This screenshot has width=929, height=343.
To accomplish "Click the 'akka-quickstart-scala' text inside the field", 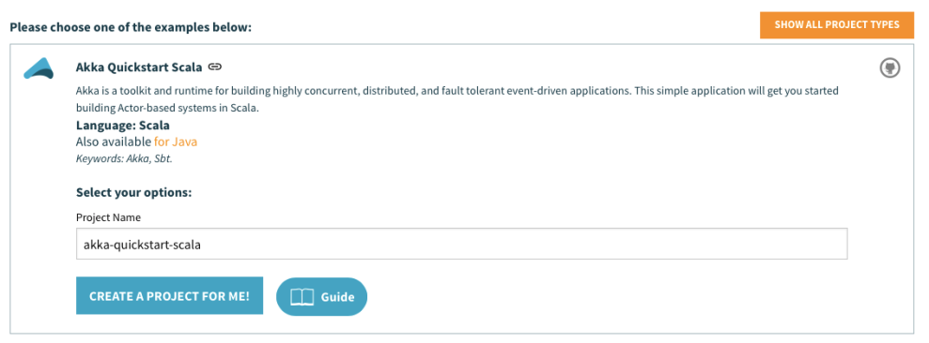I will [x=142, y=245].
